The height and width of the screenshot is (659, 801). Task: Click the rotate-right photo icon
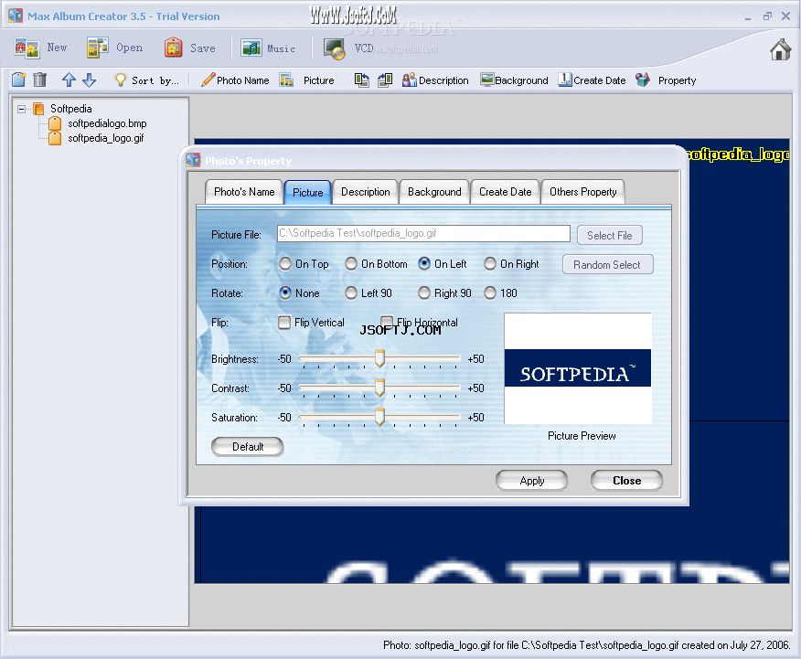(x=385, y=80)
